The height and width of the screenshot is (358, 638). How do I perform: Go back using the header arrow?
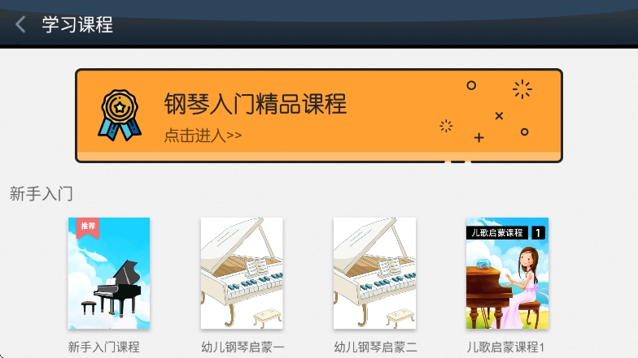20,24
